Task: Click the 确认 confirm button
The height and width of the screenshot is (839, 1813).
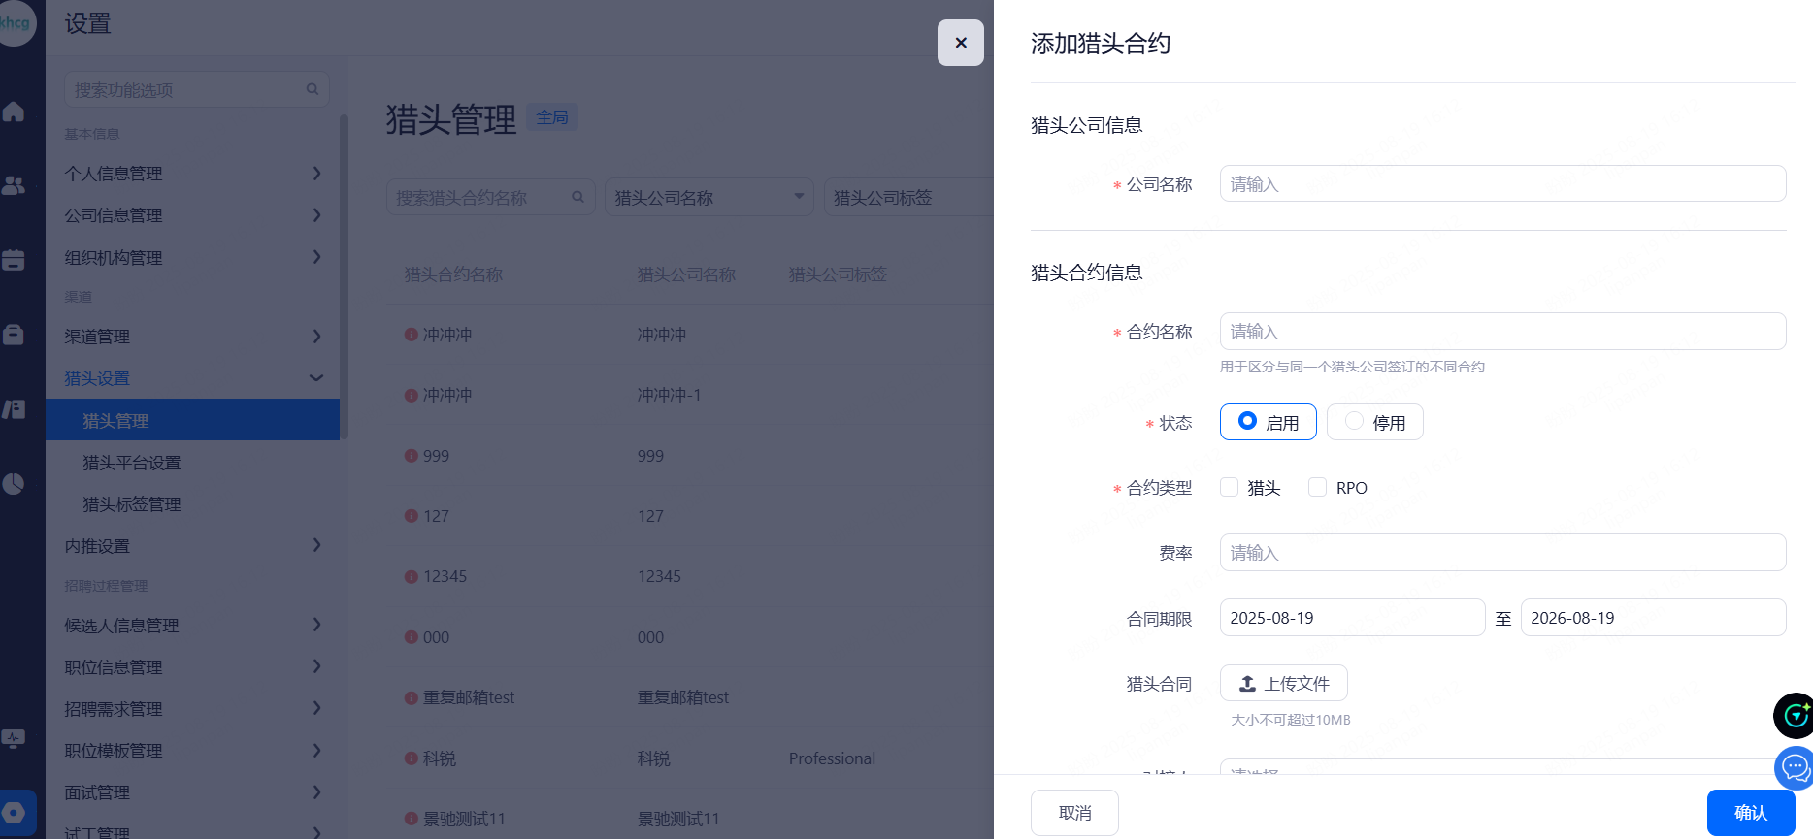Action: (x=1750, y=813)
